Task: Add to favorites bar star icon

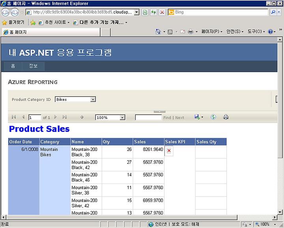Action: coord(33,22)
